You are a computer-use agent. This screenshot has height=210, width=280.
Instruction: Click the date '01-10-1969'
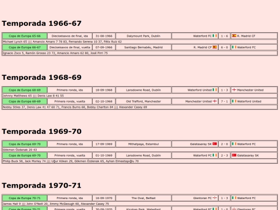click(104, 156)
